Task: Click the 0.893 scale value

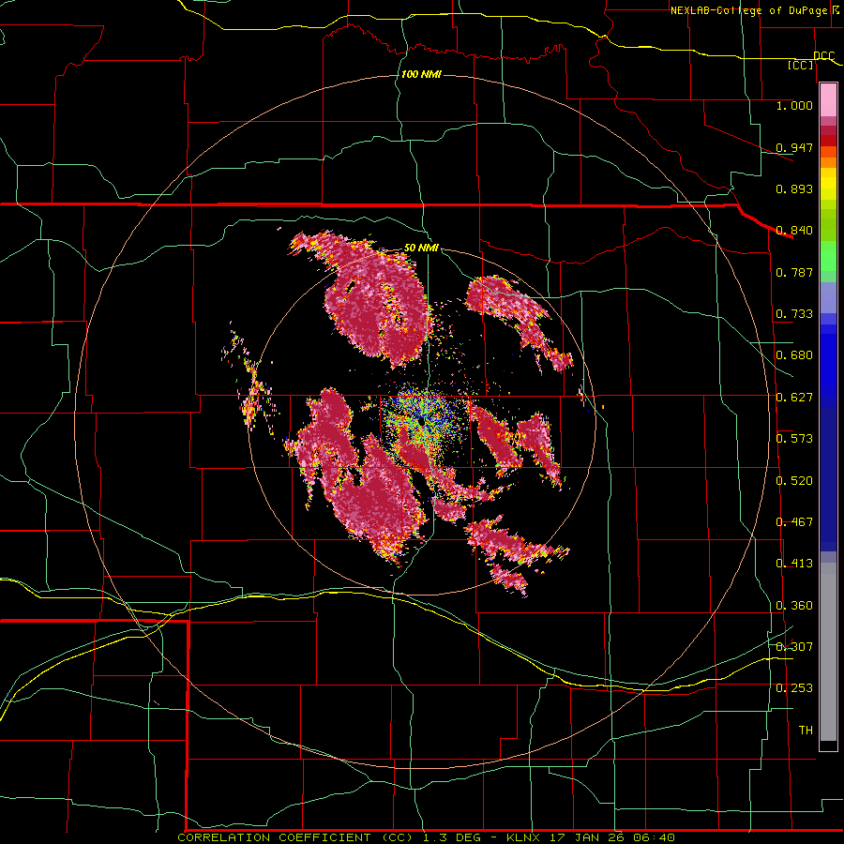Action: coord(794,188)
